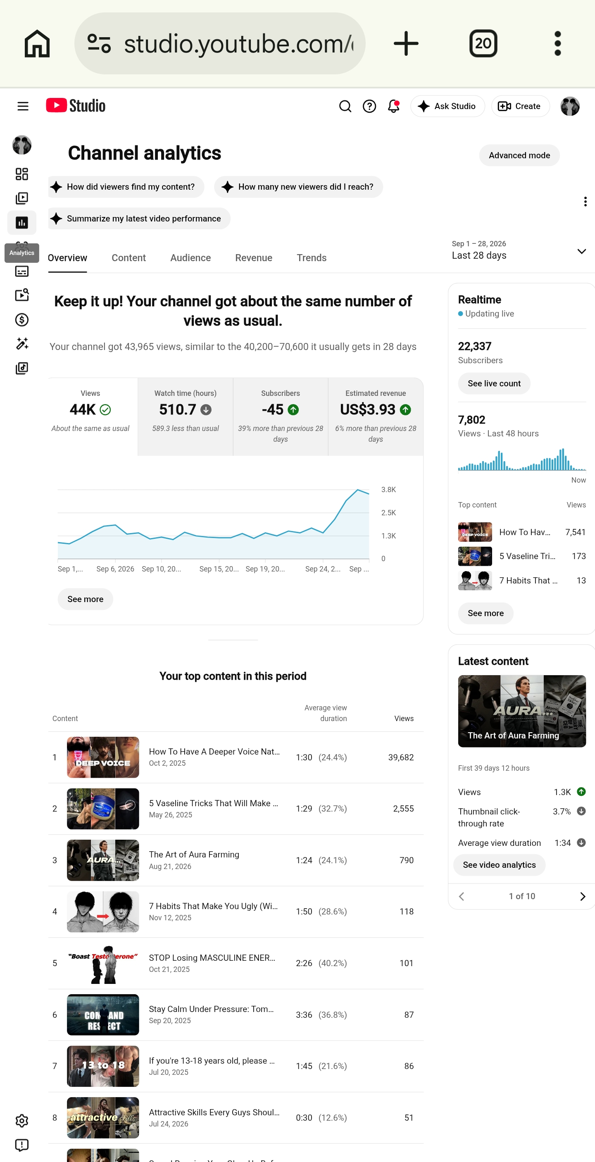Image resolution: width=595 pixels, height=1162 pixels.
Task: Click See more in Realtime panel
Action: tap(486, 614)
